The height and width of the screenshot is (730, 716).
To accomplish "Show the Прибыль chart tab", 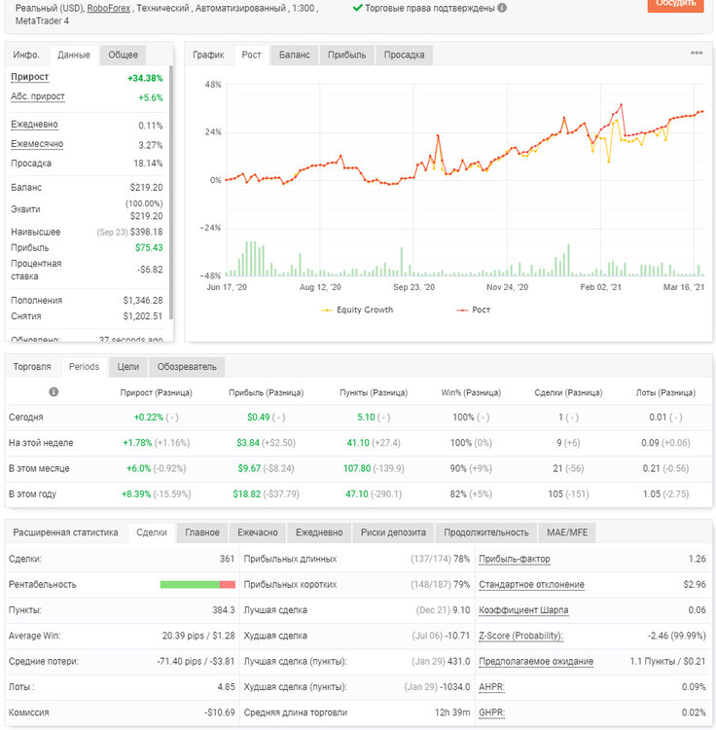I will (346, 55).
